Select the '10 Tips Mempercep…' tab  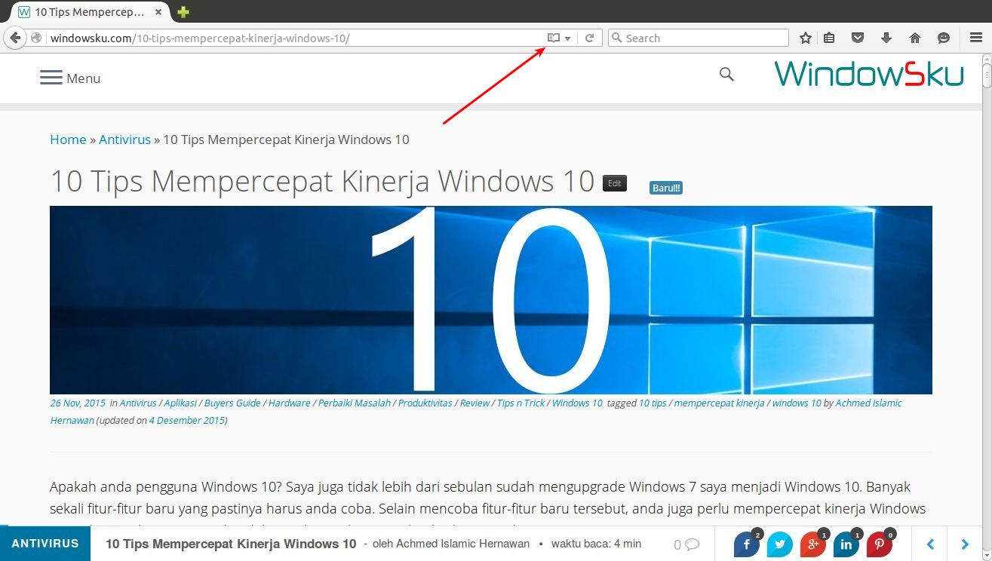pos(89,12)
